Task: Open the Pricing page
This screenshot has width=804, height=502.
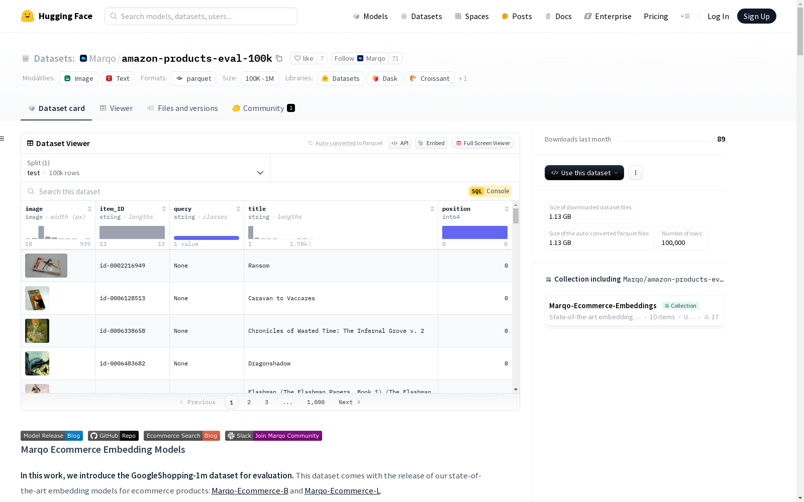Action: (x=656, y=16)
